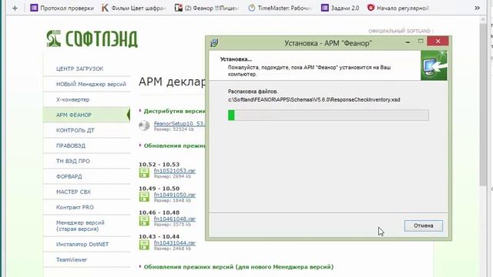Close the Установка АРМ Феанор window
This screenshot has width=493, height=277.
[438, 41]
